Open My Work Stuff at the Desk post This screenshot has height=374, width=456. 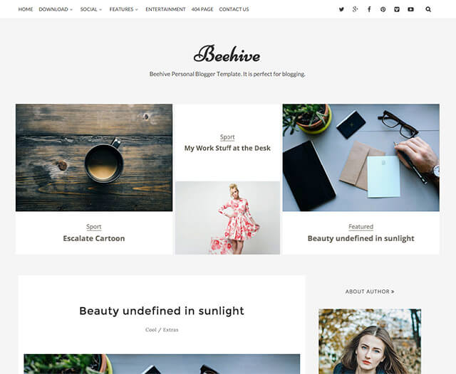point(227,148)
